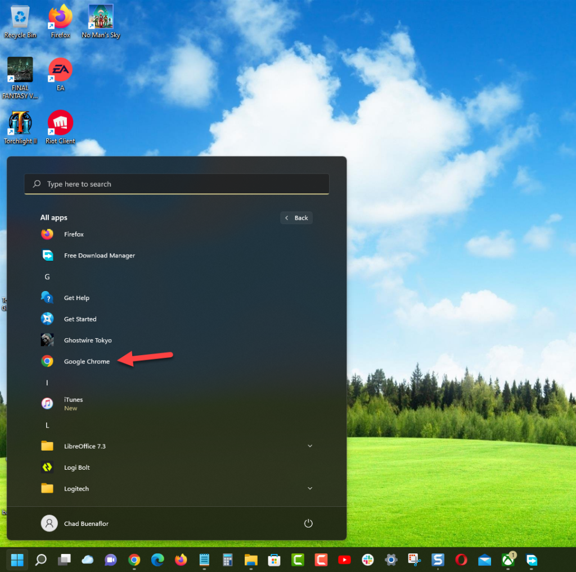
Task: Launch Ghostwire Tokyo from the apps list
Action: (176, 340)
